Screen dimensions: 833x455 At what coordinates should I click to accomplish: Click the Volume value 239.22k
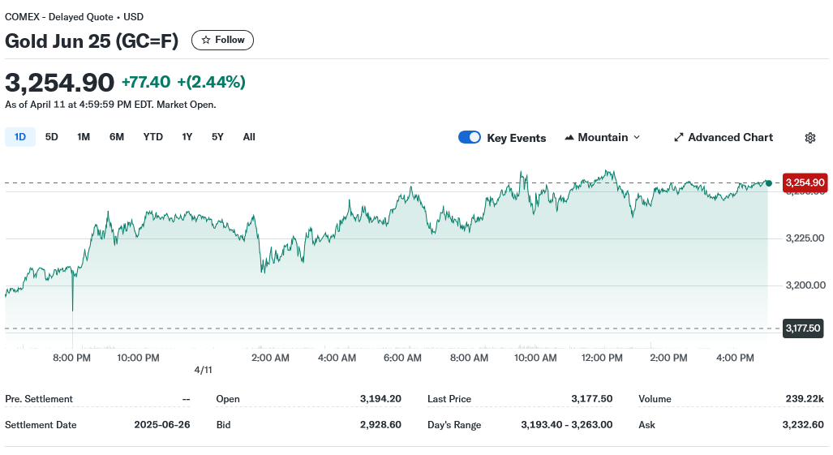click(805, 399)
